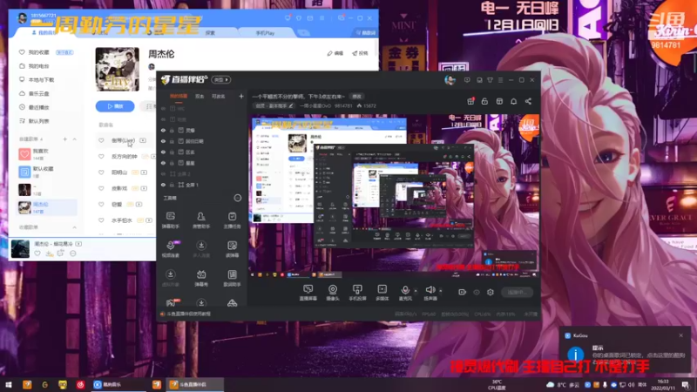Open 视频连麦 tool in streaming toolbox

[x=170, y=249]
